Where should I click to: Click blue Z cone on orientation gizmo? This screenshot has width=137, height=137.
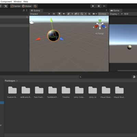[103, 27]
